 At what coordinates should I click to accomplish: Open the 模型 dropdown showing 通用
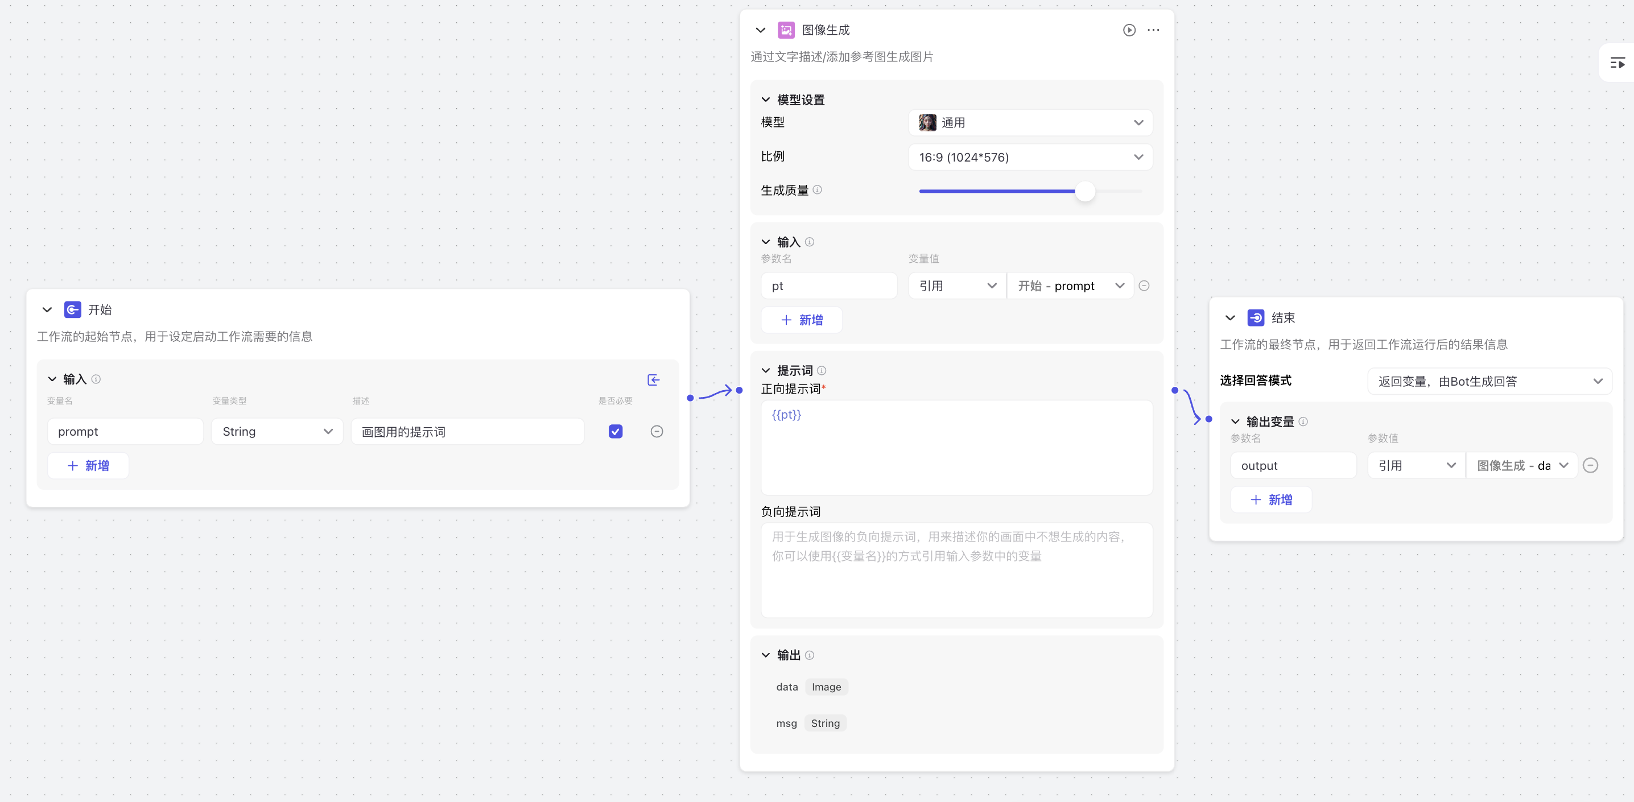[x=1030, y=122]
